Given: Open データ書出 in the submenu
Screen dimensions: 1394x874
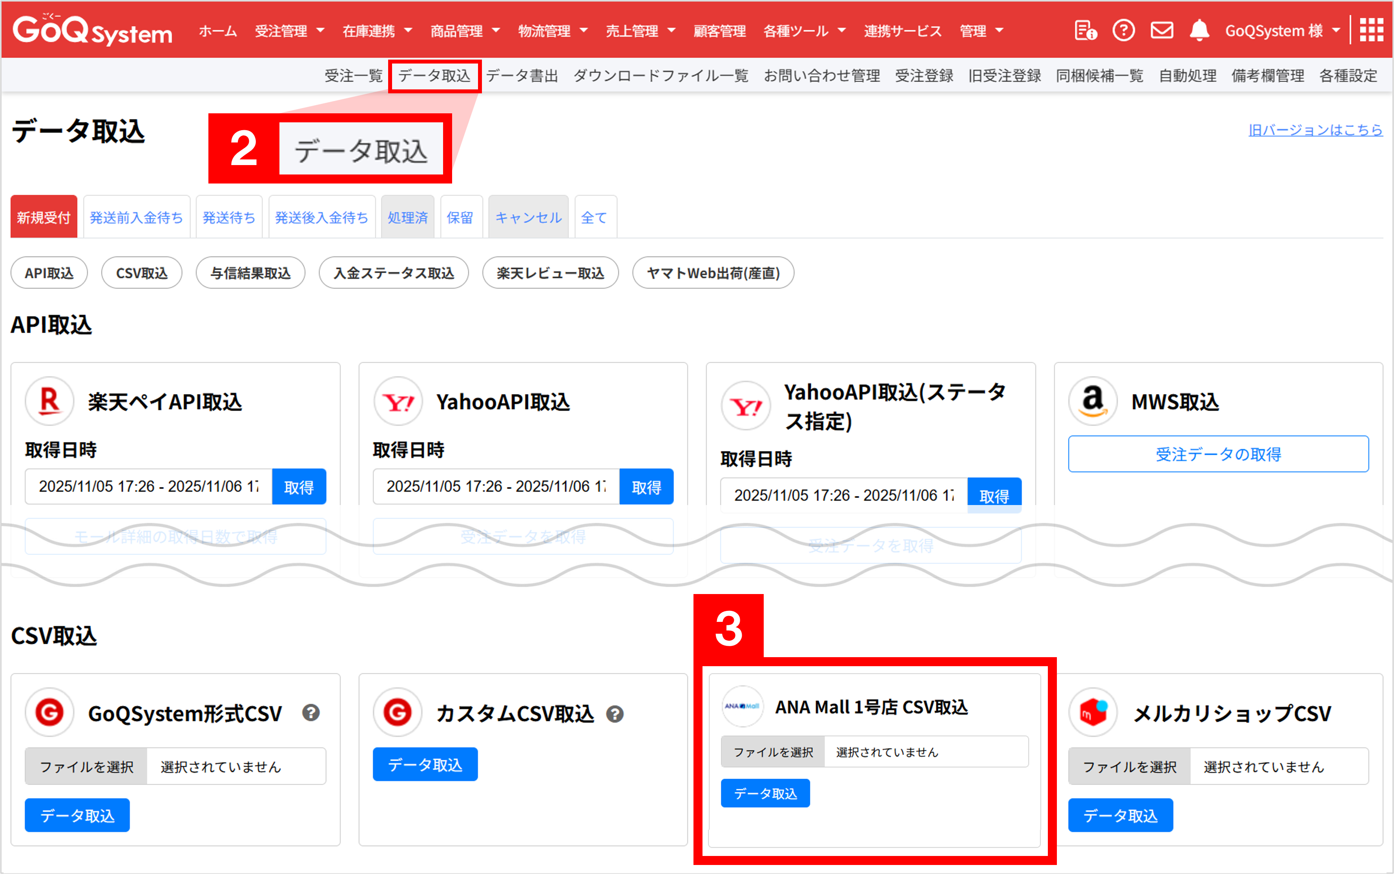Looking at the screenshot, I should tap(522, 76).
